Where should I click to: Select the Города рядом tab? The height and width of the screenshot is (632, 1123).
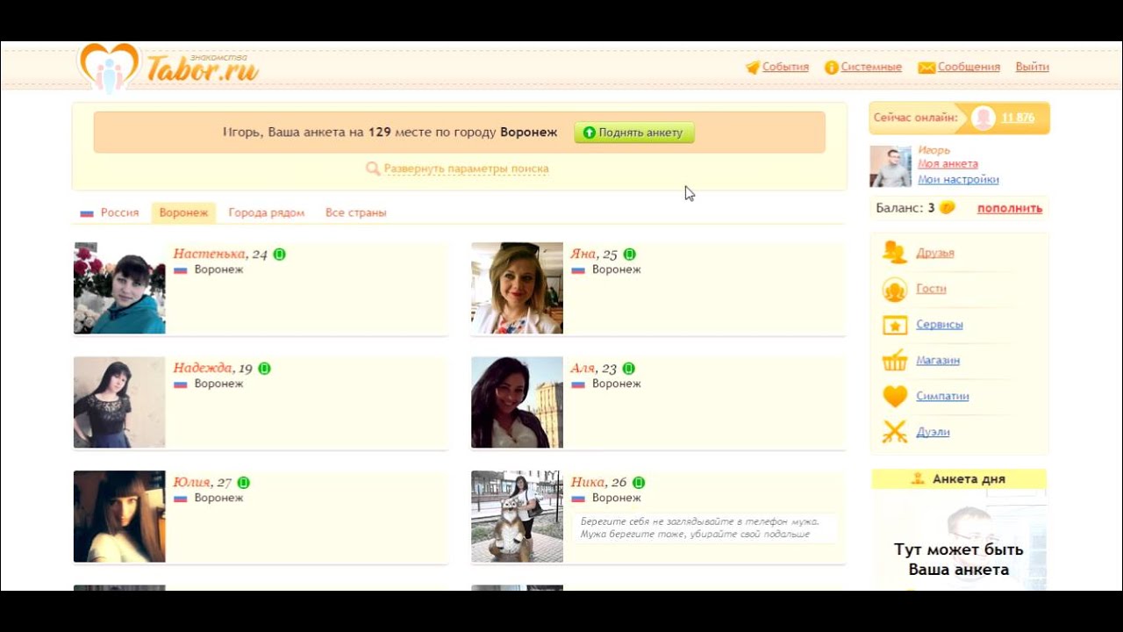(267, 212)
